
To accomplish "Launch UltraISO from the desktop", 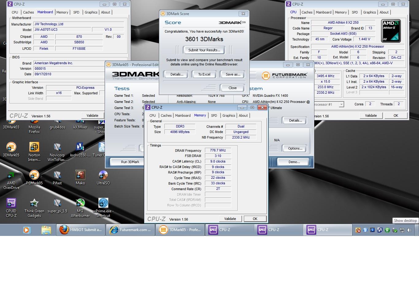I will (x=103, y=178).
